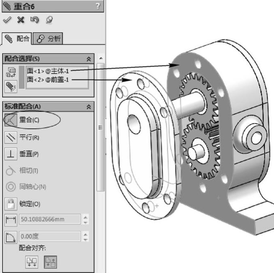Click the pushpin keep-visible icon
Viewport: 274px width, 273px height.
[x=49, y=20]
